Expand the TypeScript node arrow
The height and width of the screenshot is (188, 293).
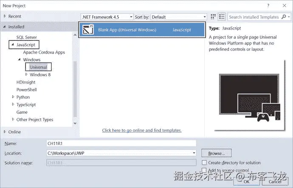click(13, 104)
